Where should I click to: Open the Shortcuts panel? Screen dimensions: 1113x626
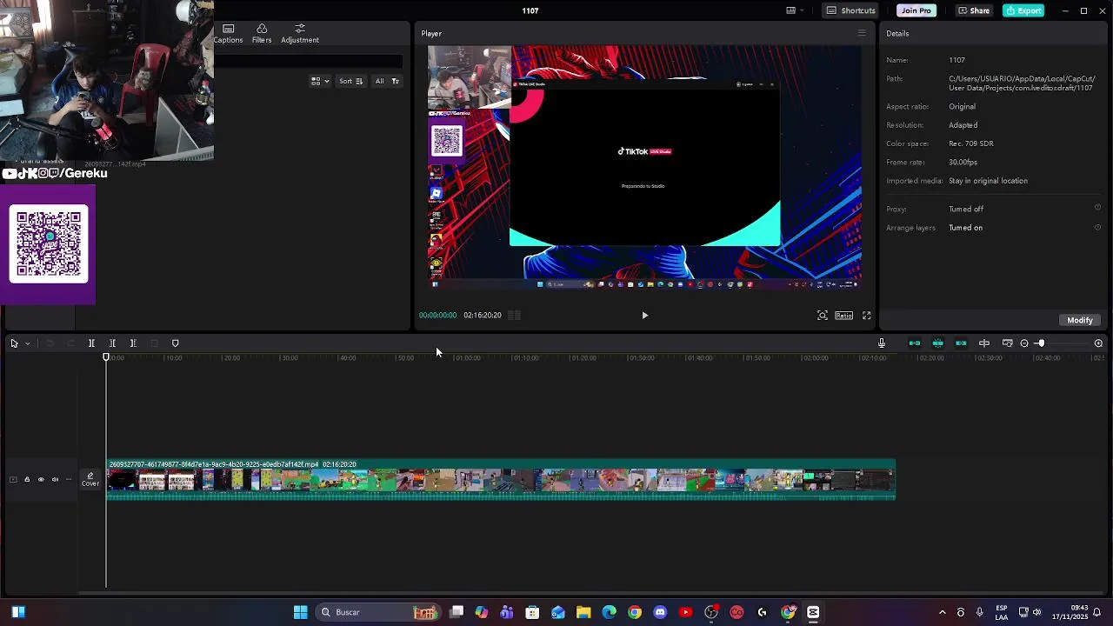click(x=850, y=10)
